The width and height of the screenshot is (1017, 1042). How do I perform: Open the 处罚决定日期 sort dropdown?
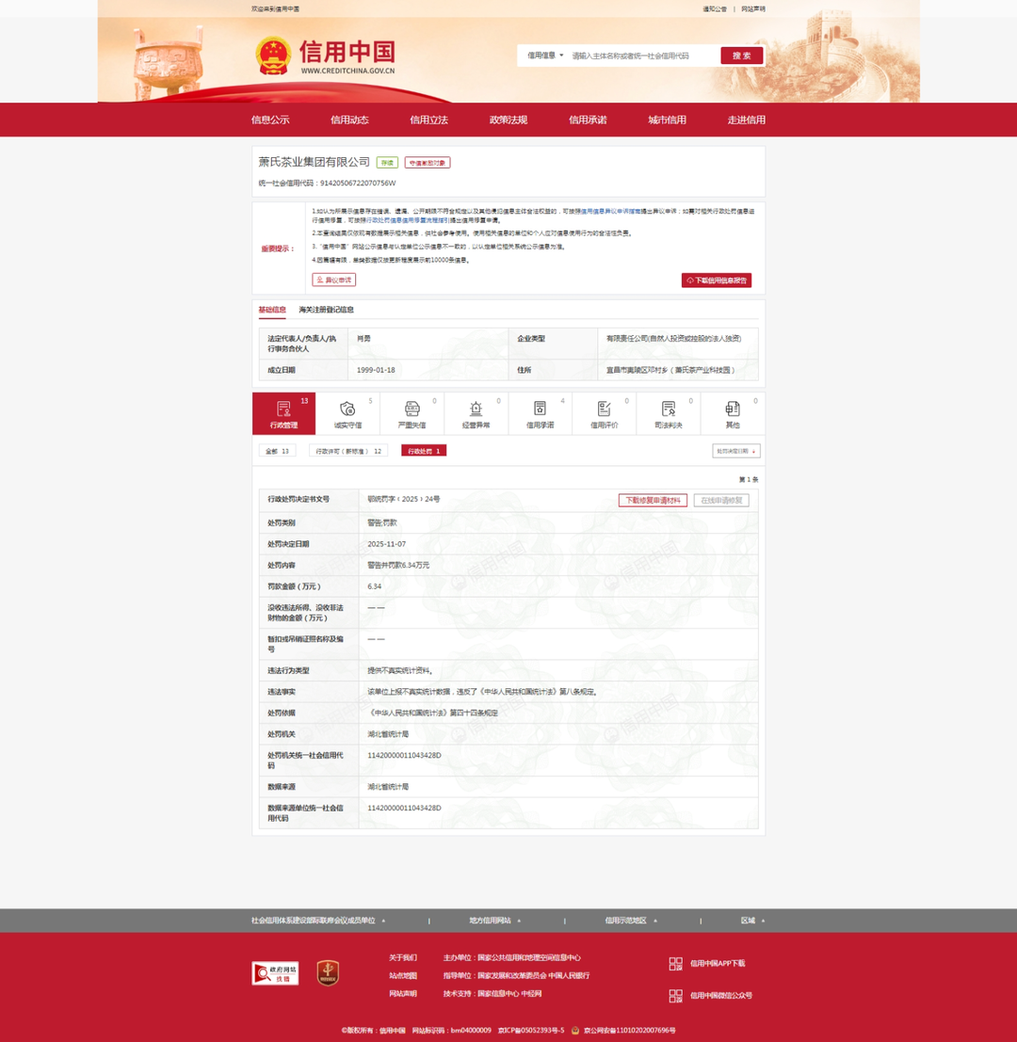[735, 452]
